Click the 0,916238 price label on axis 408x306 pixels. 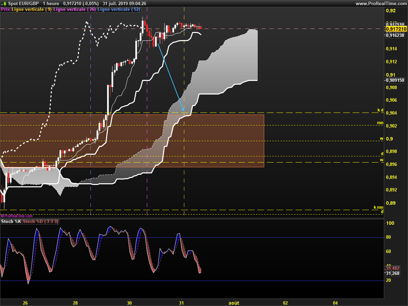pos(395,35)
